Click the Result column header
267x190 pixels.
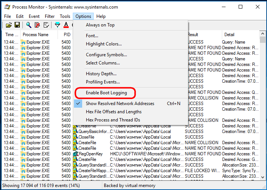205,35
